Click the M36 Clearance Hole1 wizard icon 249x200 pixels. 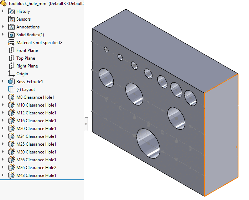pyautogui.click(x=11, y=160)
